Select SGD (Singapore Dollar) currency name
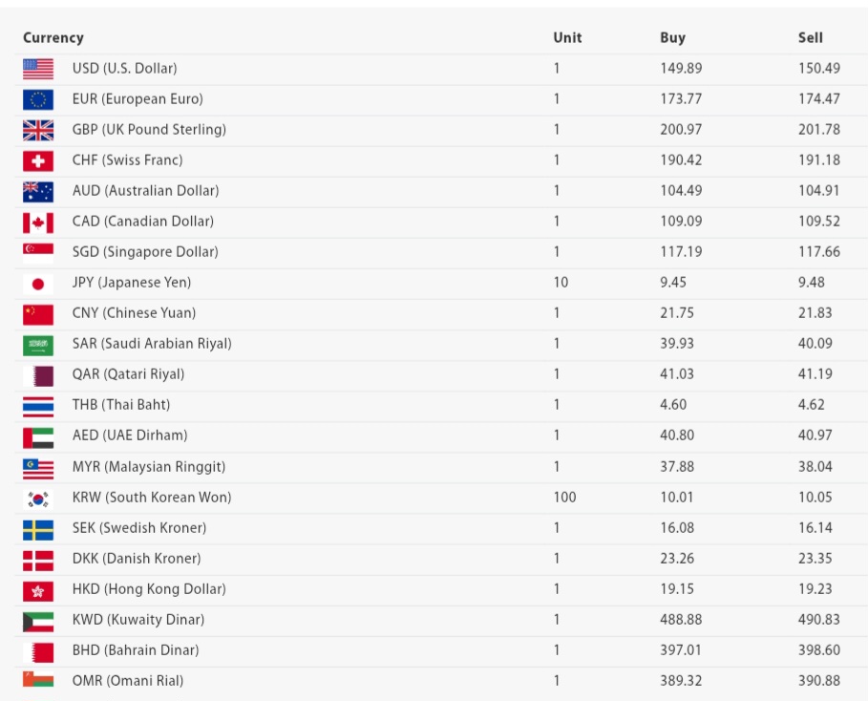This screenshot has height=701, width=868. [145, 252]
